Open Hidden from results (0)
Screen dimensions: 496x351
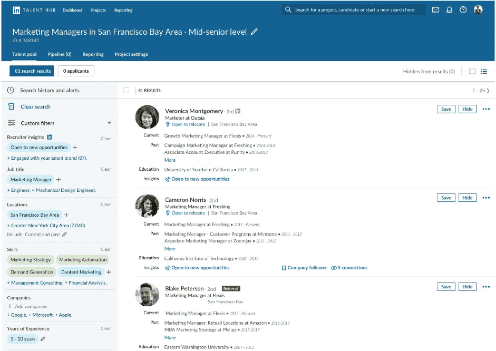[429, 72]
